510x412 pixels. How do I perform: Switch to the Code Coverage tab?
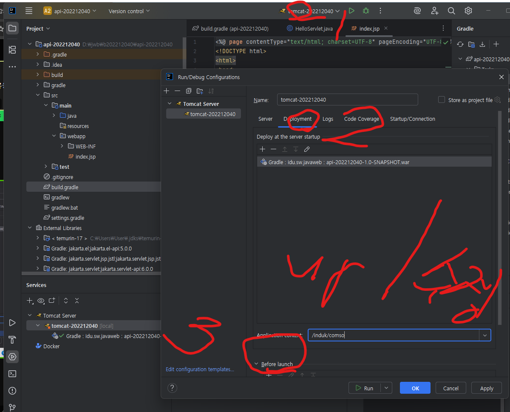[362, 119]
